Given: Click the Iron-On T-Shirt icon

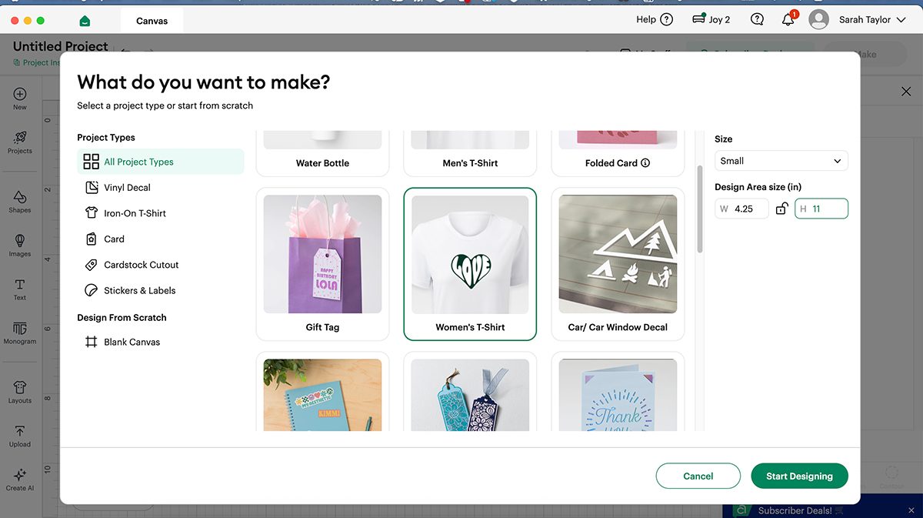Looking at the screenshot, I should click(x=91, y=213).
